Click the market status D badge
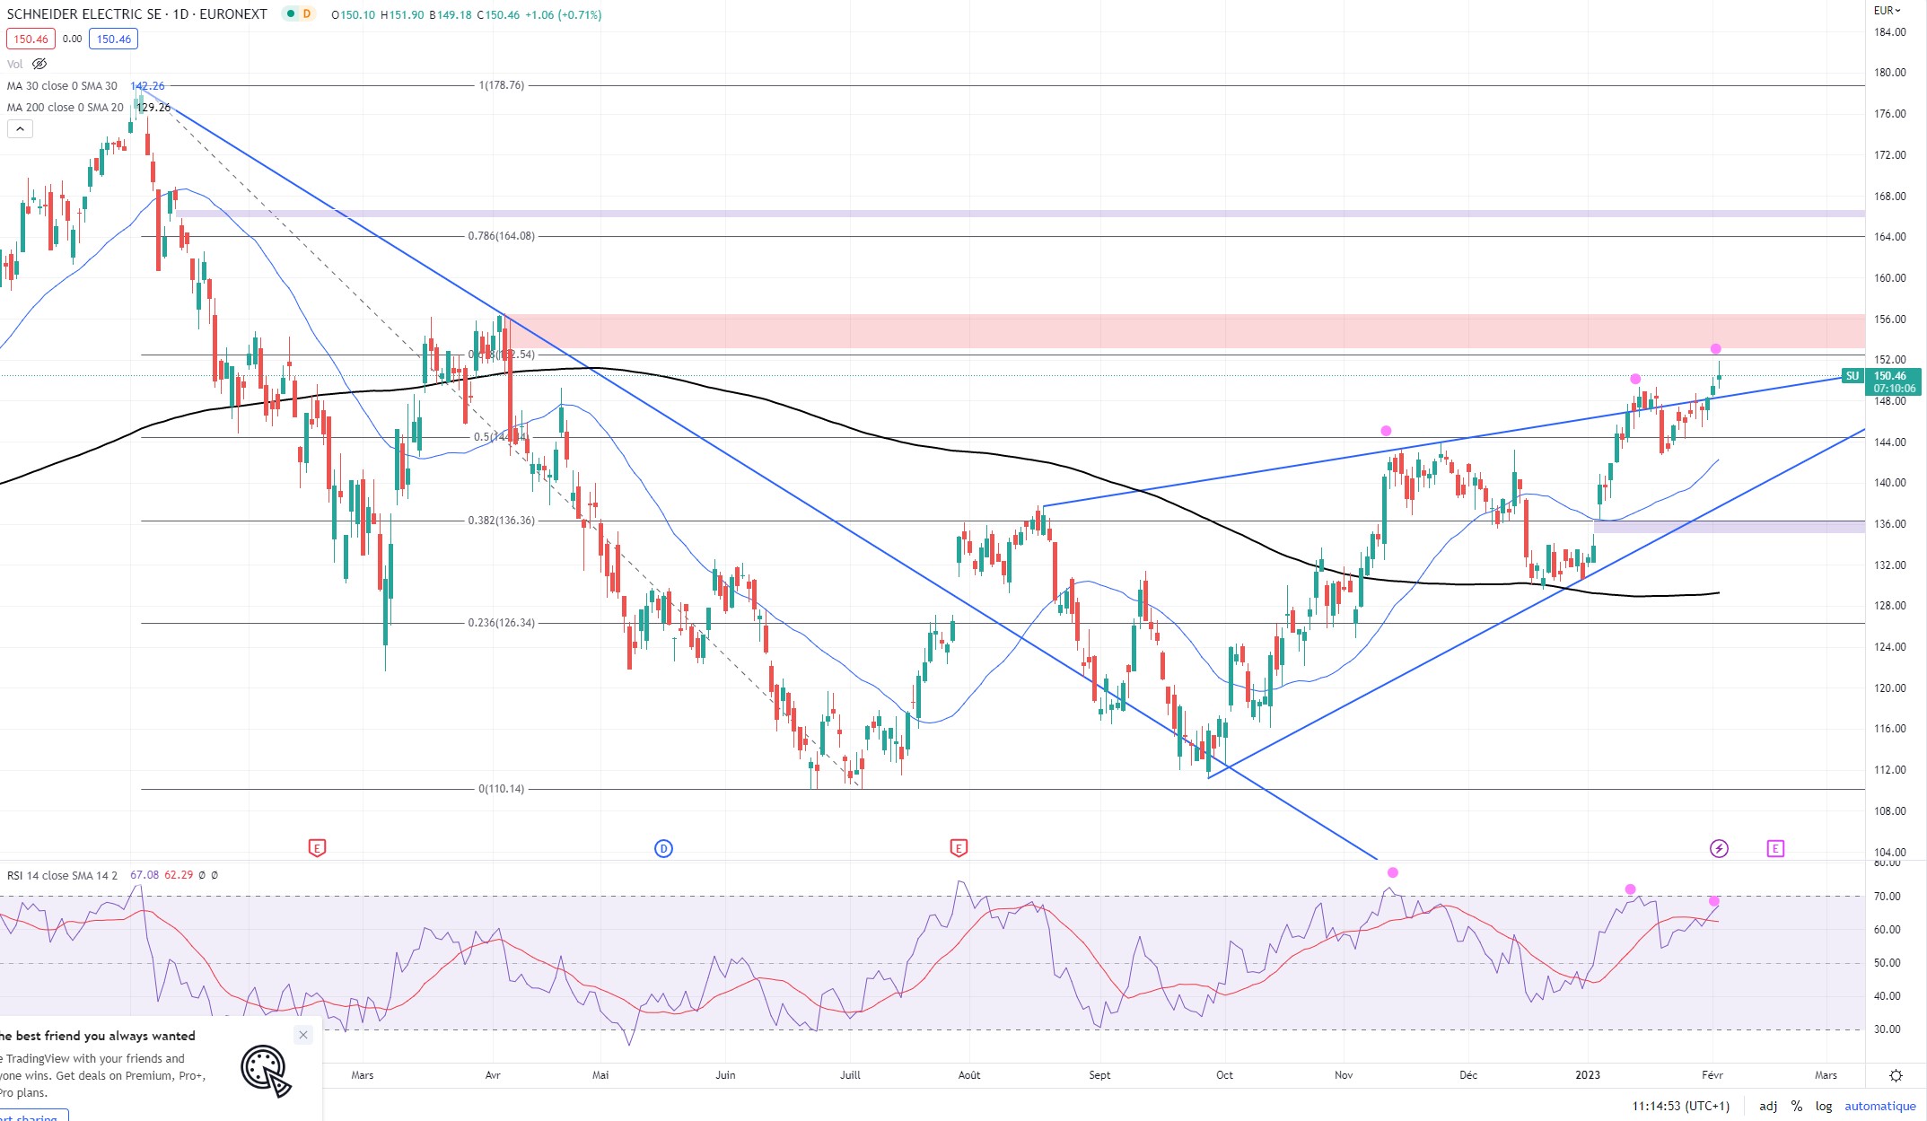 coord(307,14)
